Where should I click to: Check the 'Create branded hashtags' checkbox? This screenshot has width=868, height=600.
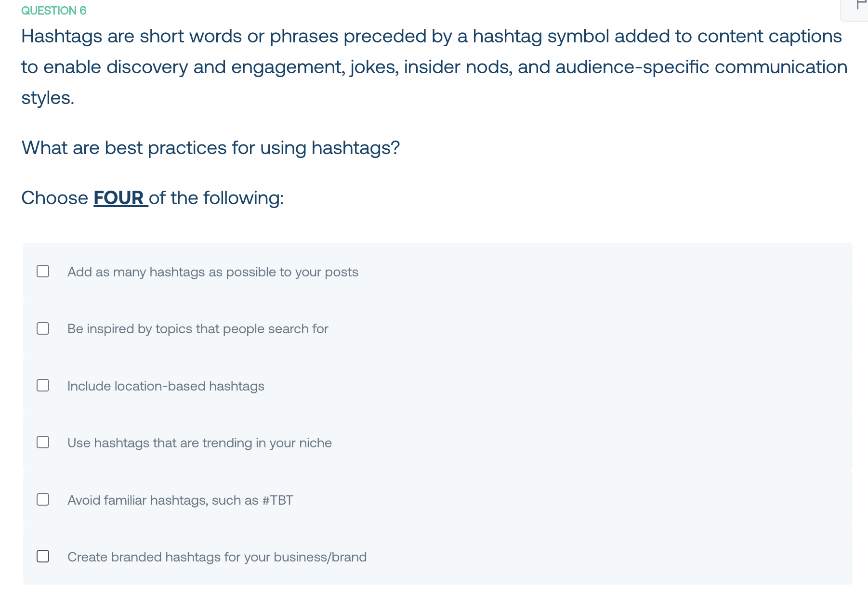[x=43, y=556]
